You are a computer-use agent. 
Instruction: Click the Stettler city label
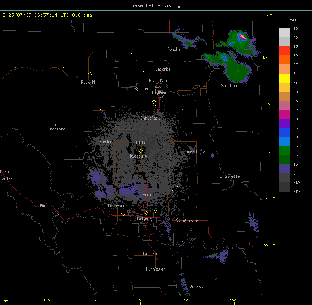pos(229,86)
